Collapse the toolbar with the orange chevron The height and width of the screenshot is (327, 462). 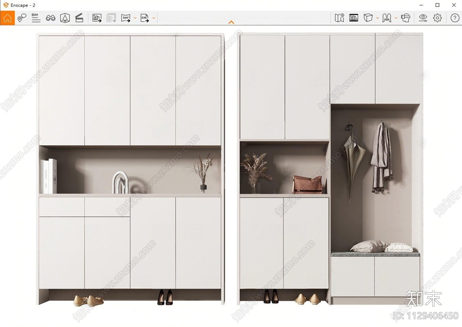pos(231,22)
